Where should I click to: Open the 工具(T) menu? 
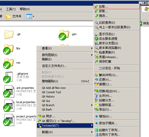[x=11, y=9]
